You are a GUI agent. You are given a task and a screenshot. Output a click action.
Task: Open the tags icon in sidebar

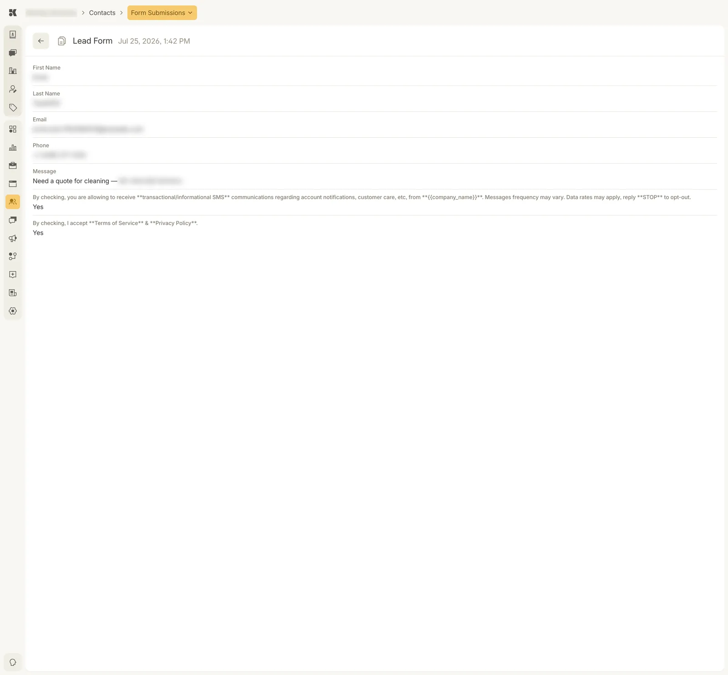click(13, 108)
